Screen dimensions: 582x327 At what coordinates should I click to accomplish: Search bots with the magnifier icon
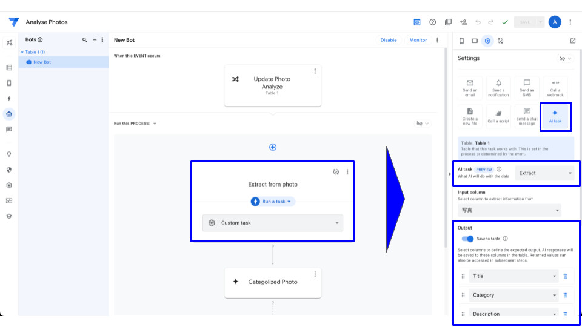(84, 40)
